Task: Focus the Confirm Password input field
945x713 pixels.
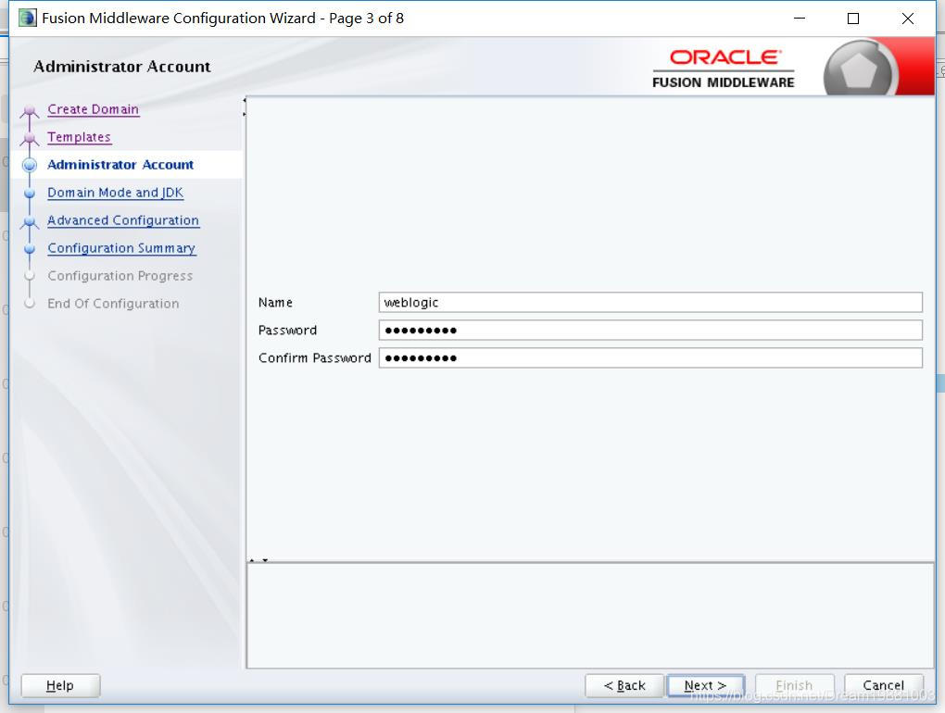Action: pos(650,357)
